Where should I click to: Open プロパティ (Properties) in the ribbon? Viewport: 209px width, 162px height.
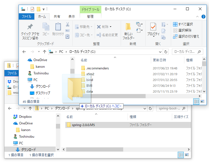pos(153,30)
